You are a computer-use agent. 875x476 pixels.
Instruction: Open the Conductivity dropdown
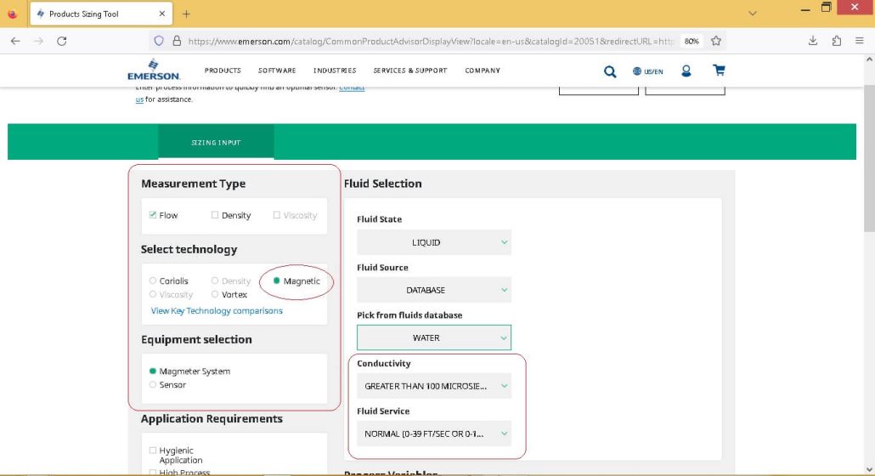[x=433, y=386]
